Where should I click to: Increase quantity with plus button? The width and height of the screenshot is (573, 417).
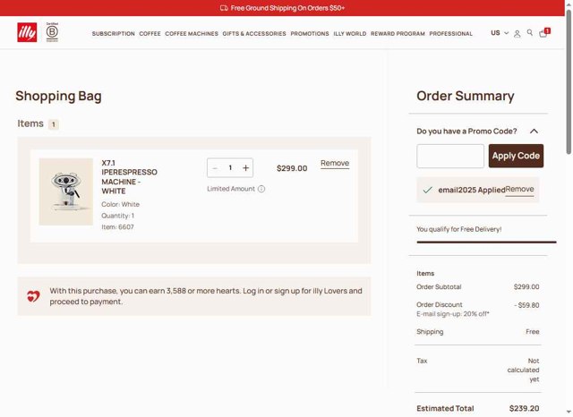pyautogui.click(x=245, y=168)
